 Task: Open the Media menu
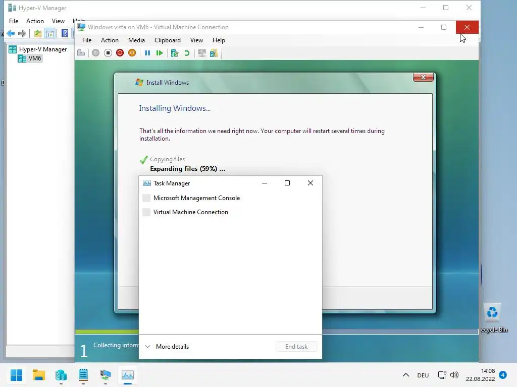pos(136,40)
